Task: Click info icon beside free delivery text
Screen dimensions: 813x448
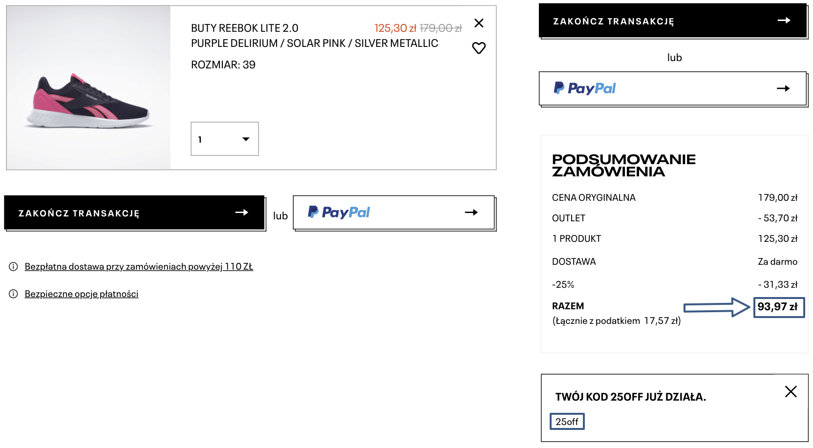Action: (x=14, y=267)
